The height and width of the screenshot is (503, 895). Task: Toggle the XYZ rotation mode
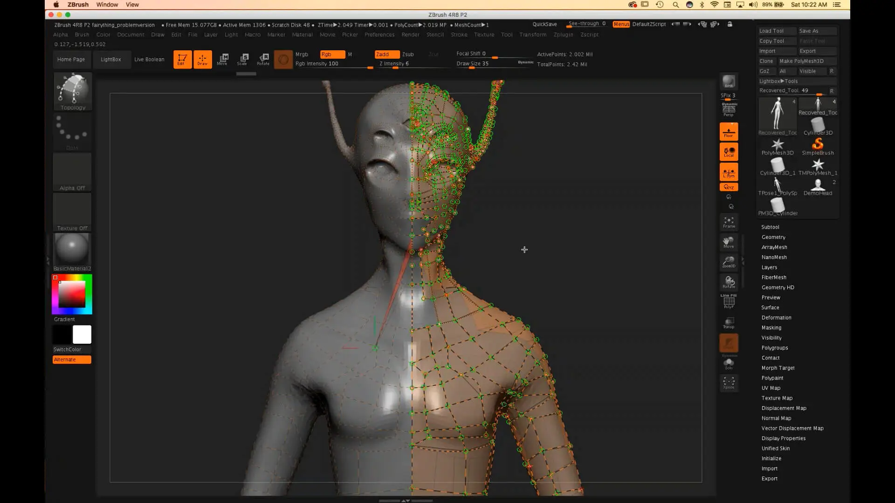pyautogui.click(x=729, y=187)
